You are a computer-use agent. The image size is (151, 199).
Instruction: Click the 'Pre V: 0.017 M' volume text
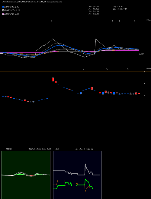tap(120, 9)
